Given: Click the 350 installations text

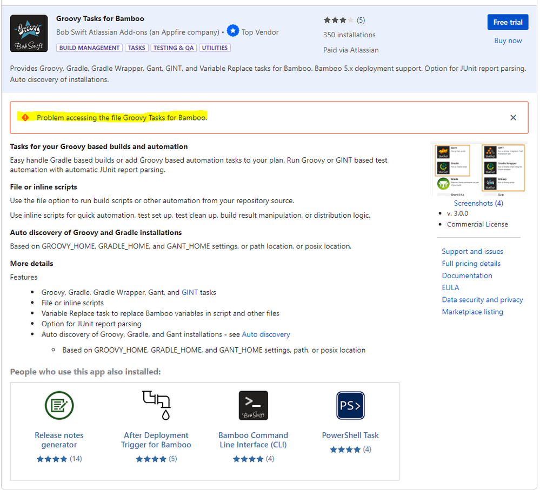Looking at the screenshot, I should tap(349, 35).
